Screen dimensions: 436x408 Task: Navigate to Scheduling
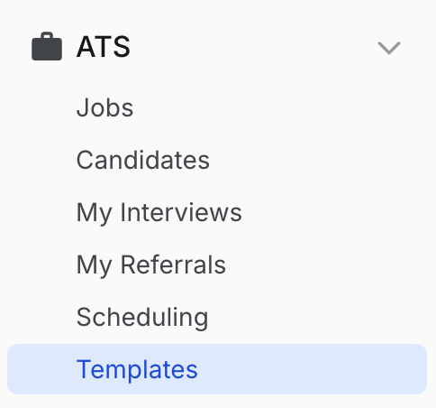click(x=142, y=317)
